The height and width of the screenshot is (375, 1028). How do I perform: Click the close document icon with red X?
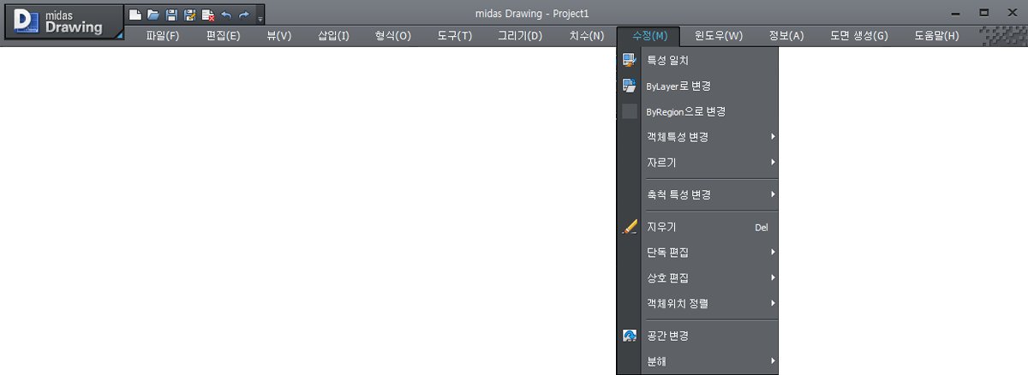(208, 15)
